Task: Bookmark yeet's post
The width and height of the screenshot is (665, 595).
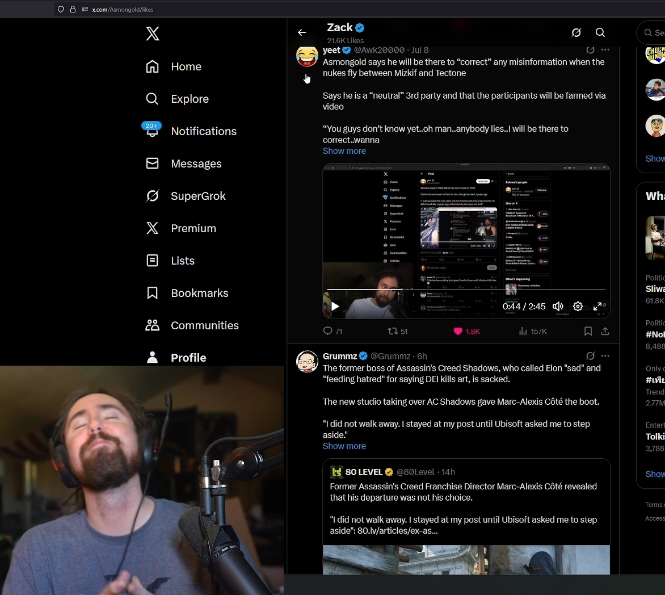Action: pos(588,331)
